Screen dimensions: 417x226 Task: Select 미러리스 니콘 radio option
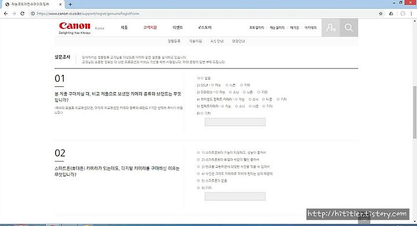click(x=244, y=92)
